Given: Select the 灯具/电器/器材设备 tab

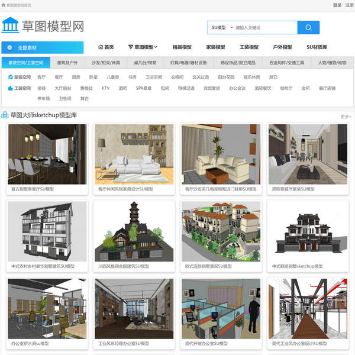Looking at the screenshot, I should tap(188, 62).
